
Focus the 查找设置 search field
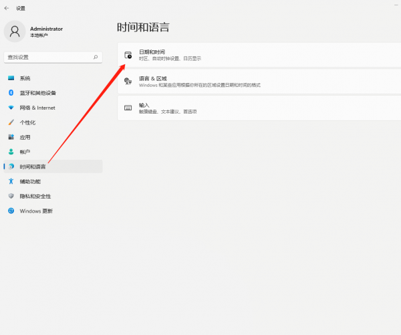pos(53,57)
